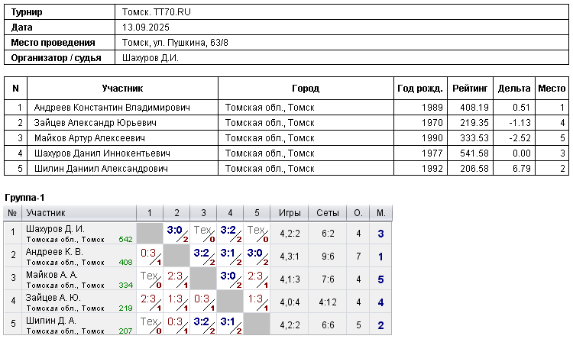
Task: Click the 'О.' points column header
Action: point(358,213)
